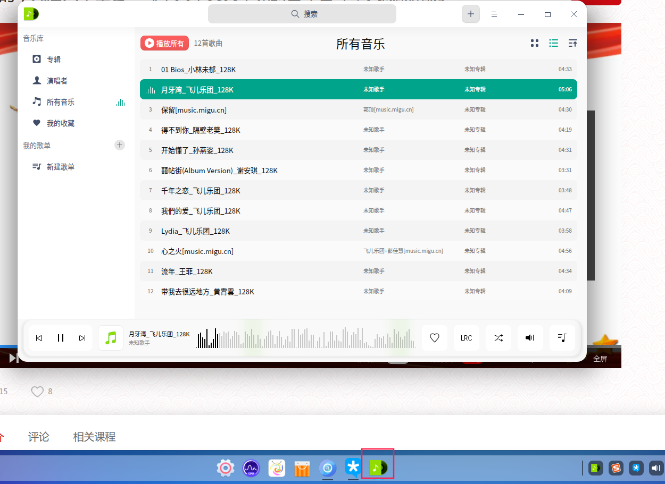
Task: Seek within the waveform progress bar
Action: click(306, 338)
